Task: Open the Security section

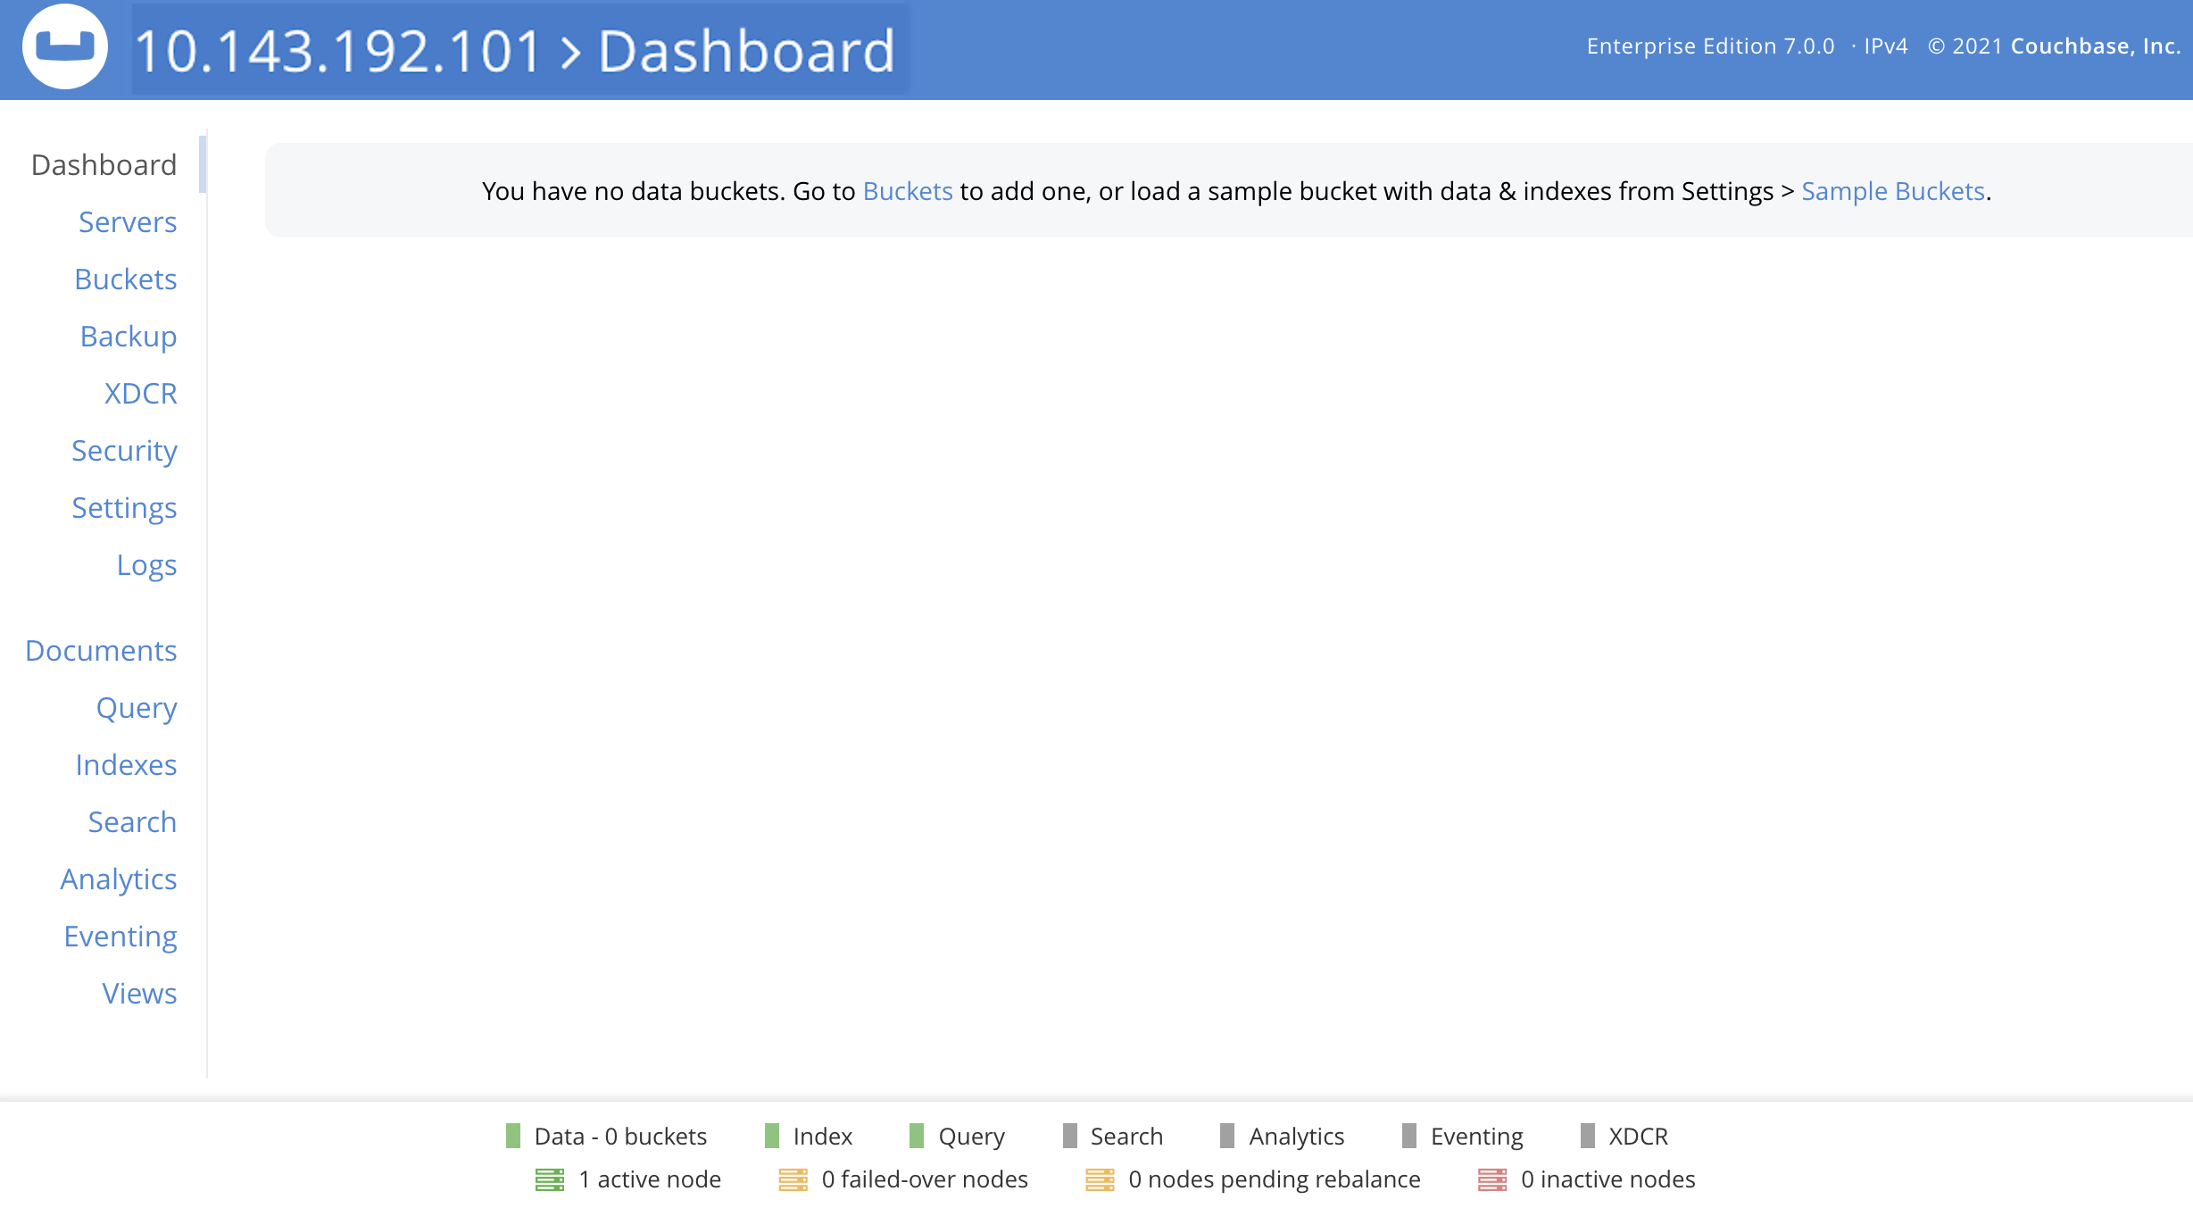Action: pos(124,450)
